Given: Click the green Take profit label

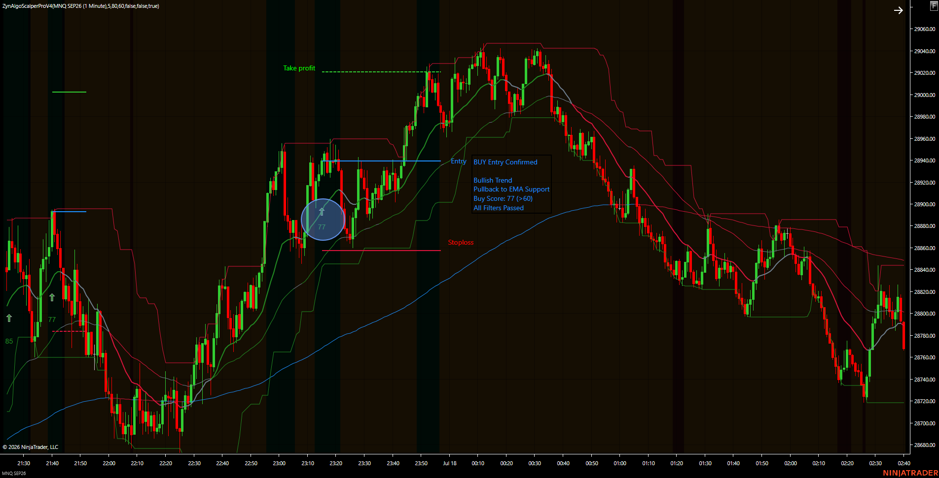Looking at the screenshot, I should click(299, 68).
